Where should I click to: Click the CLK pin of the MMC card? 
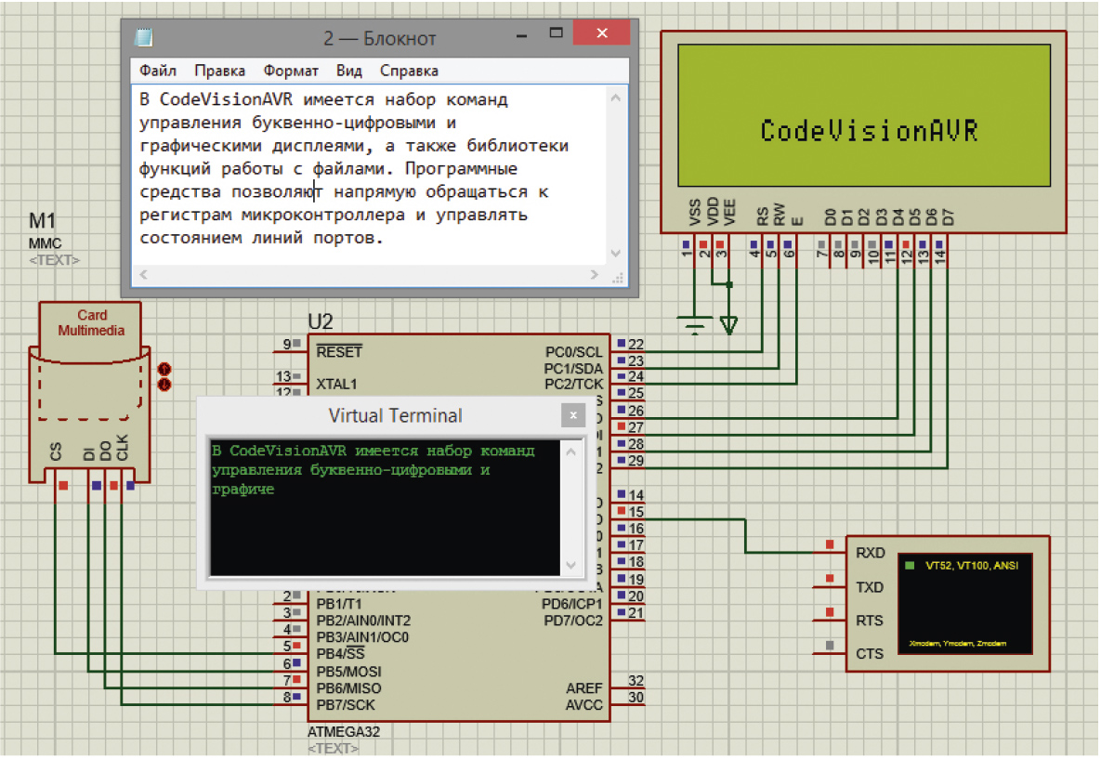coord(122,447)
